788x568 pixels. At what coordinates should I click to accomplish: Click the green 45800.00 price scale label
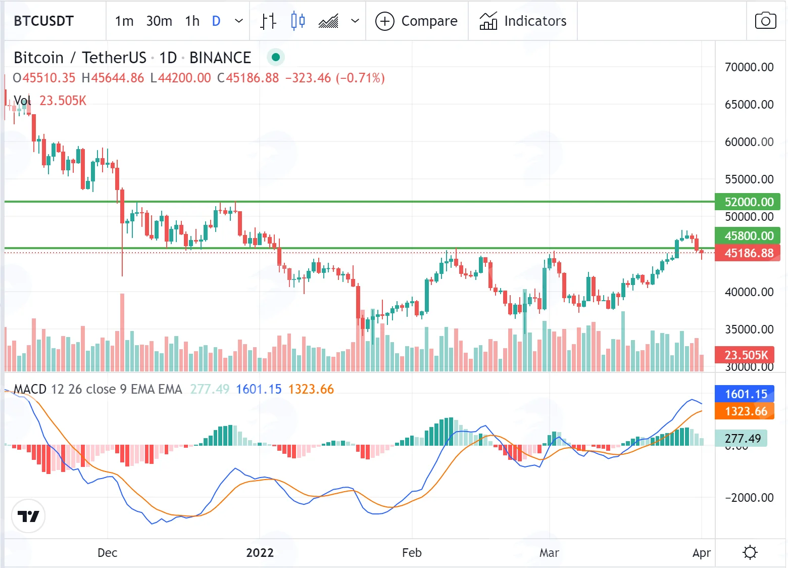(x=748, y=235)
